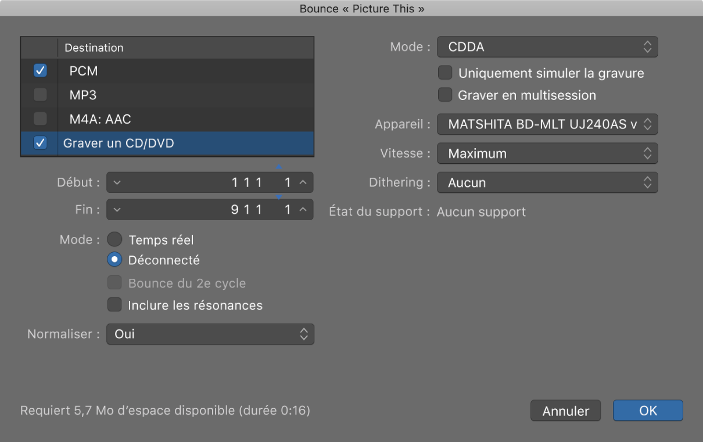This screenshot has width=703, height=442.
Task: Enable Uniquement simuler la gravure
Action: point(445,73)
